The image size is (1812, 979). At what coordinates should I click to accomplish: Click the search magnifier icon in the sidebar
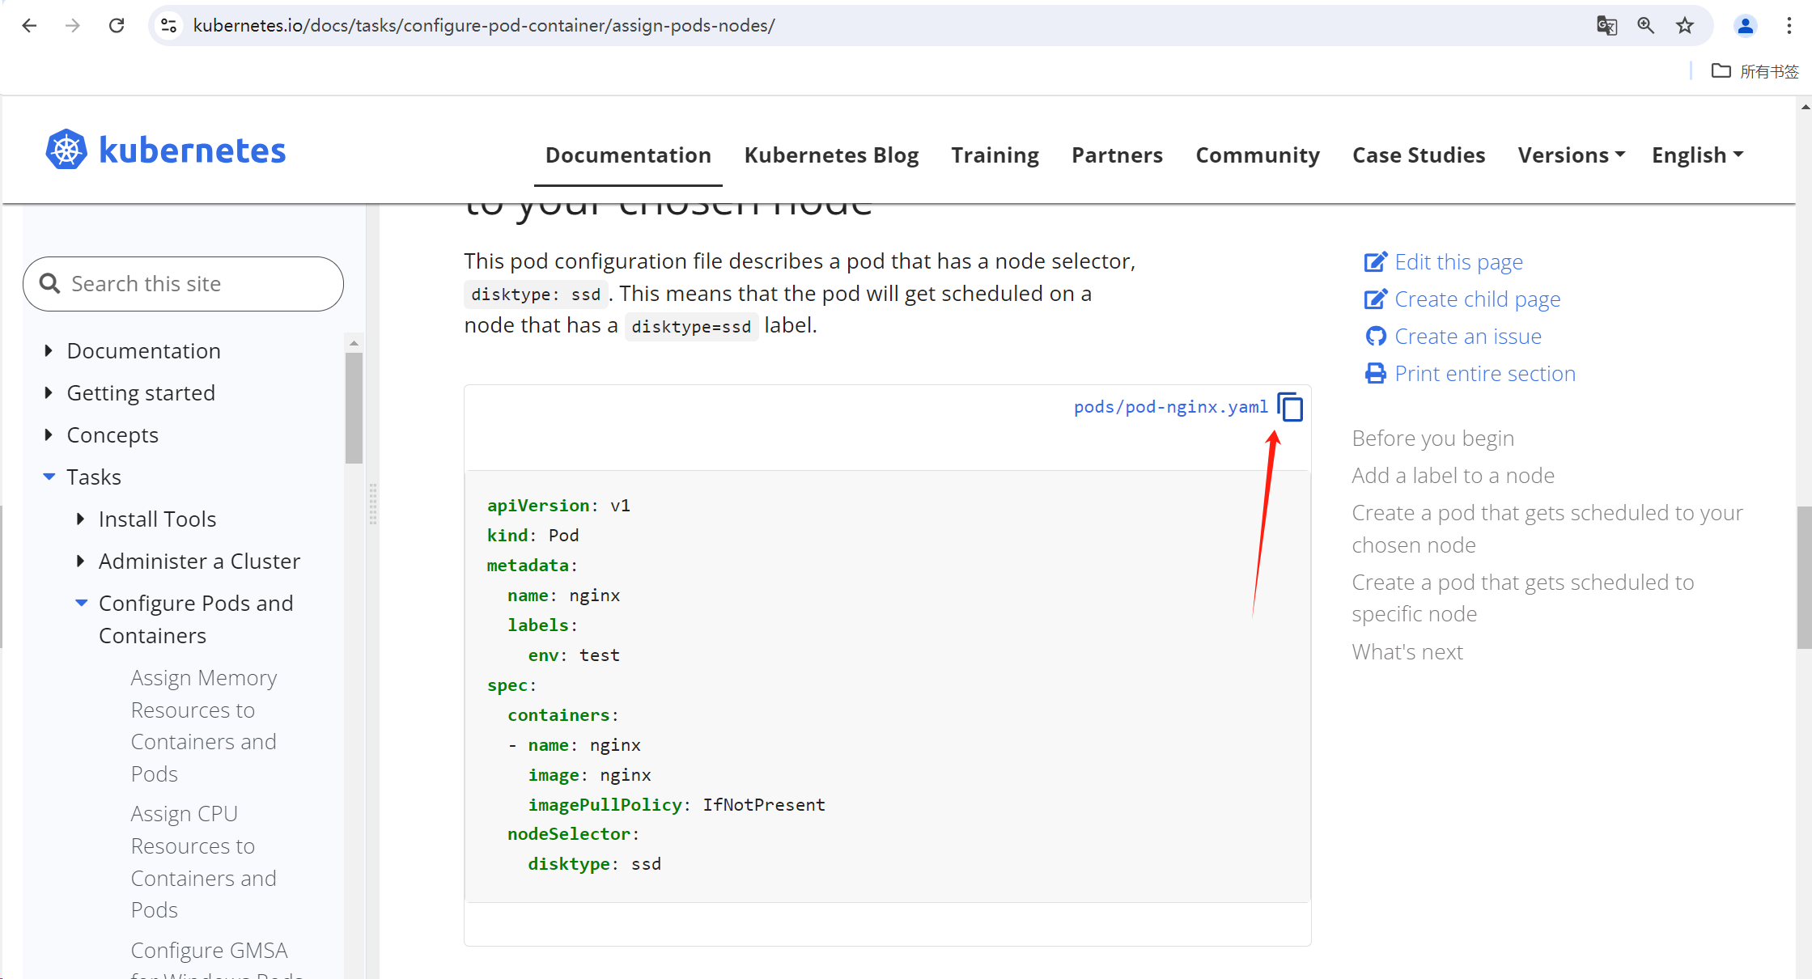(x=49, y=283)
